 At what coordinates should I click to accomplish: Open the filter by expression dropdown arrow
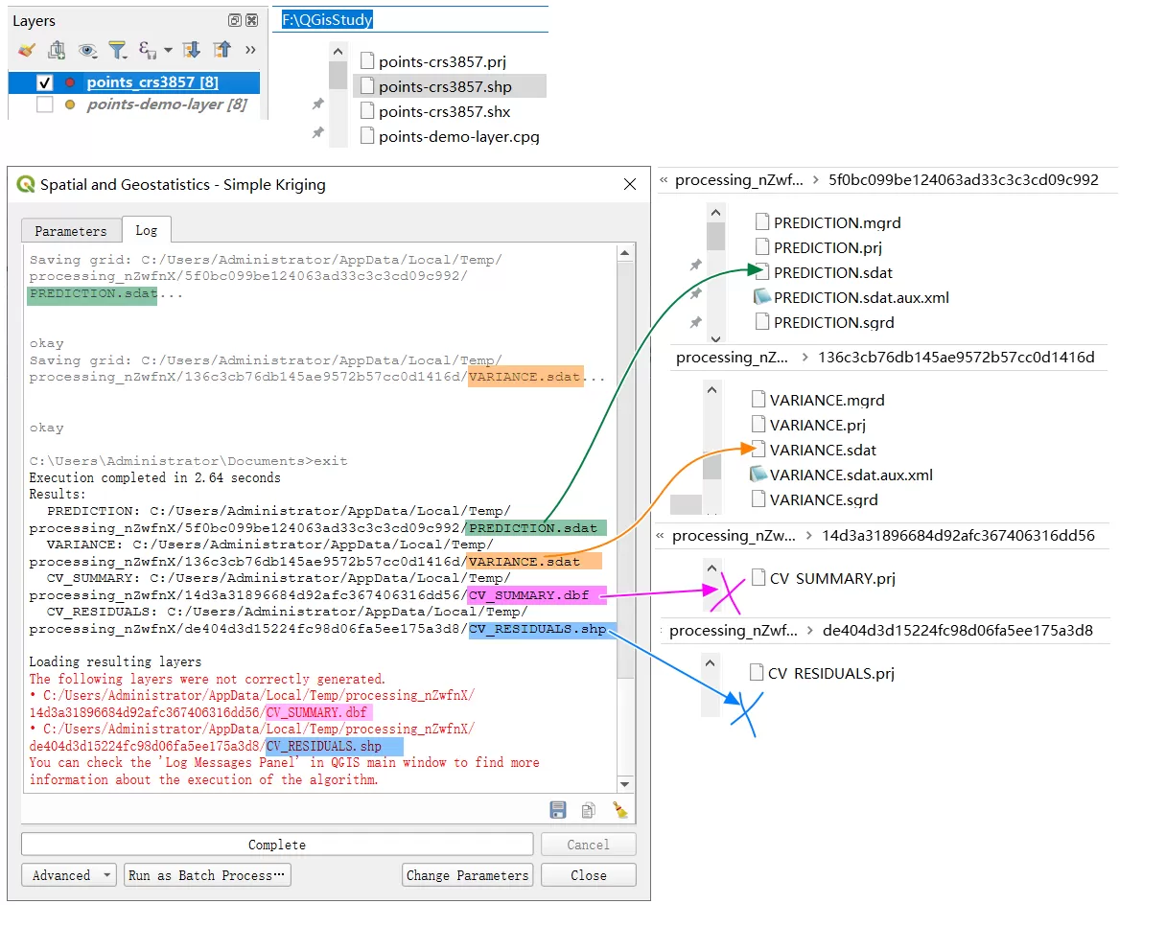[x=168, y=50]
